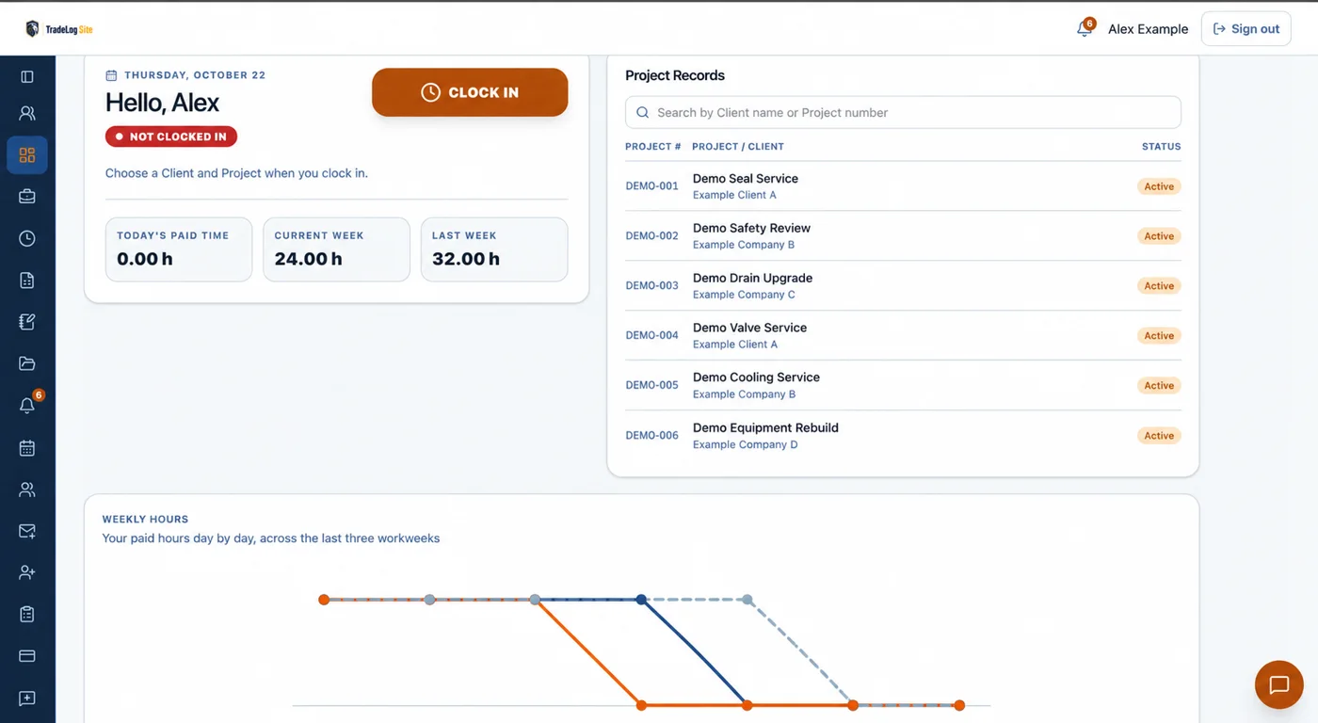Click Active status badge for Demo Equipment Rebuild
Image resolution: width=1318 pixels, height=723 pixels.
(1159, 436)
